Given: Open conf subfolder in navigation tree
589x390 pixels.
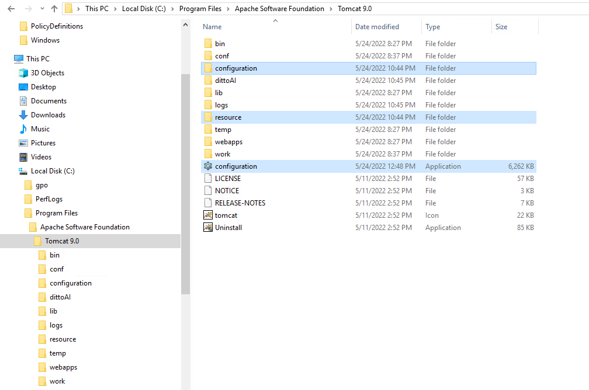Looking at the screenshot, I should pos(57,269).
